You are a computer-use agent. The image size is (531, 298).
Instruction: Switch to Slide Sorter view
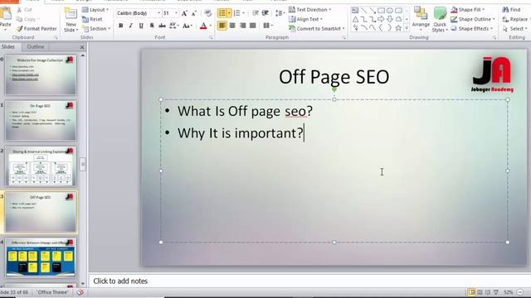(x=480, y=292)
